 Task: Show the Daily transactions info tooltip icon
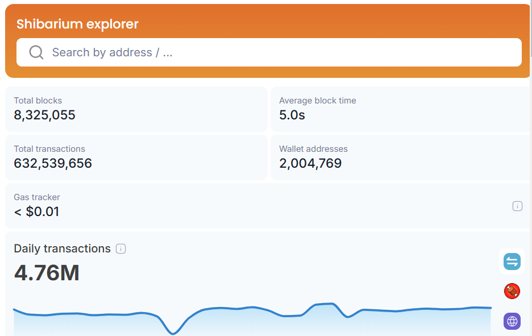click(121, 249)
